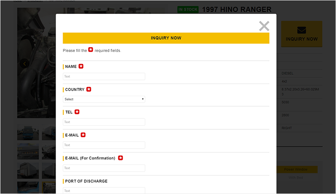Click the red asterisk beside E-MAIL (For Confirmation)
The height and width of the screenshot is (194, 336).
point(120,158)
